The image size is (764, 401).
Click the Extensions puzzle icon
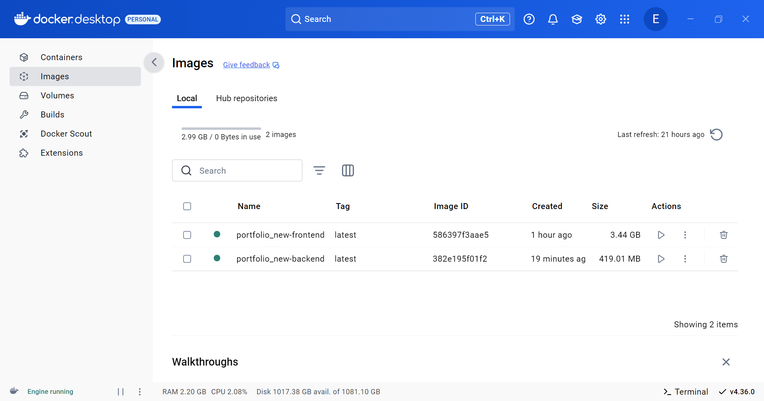tap(24, 153)
